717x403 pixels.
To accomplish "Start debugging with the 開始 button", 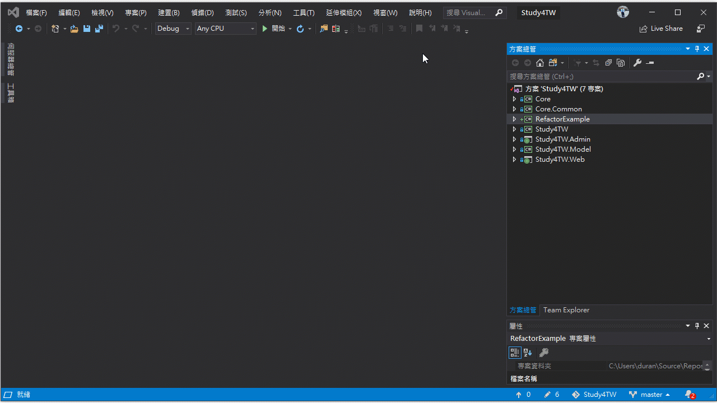I will pyautogui.click(x=277, y=29).
